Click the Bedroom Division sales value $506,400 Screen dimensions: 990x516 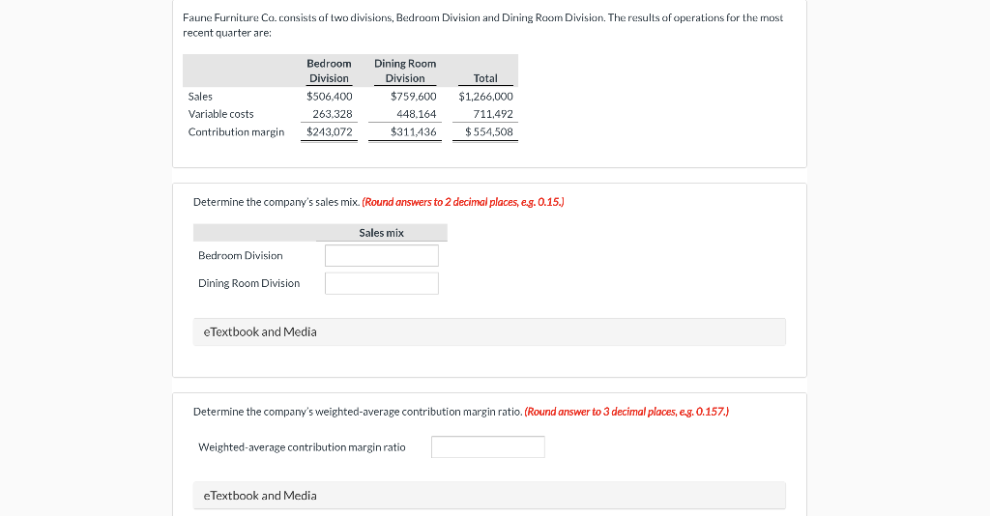pos(330,97)
